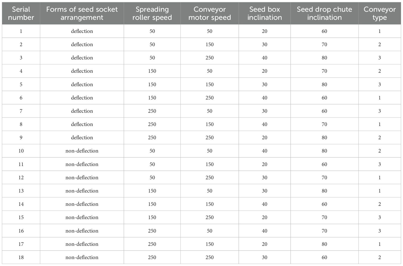This screenshot has height=266, width=403.
Task: Click the Forms of seed socket arrangement header
Action: click(x=82, y=13)
